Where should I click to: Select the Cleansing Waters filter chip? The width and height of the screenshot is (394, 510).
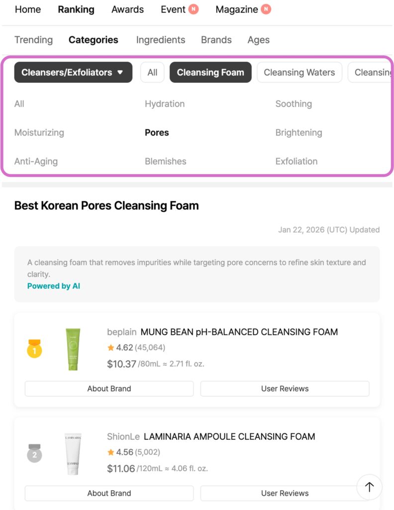[x=299, y=72]
